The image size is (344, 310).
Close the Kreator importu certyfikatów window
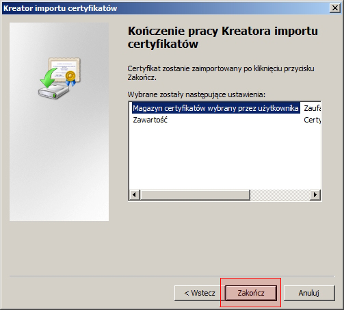[x=335, y=8]
